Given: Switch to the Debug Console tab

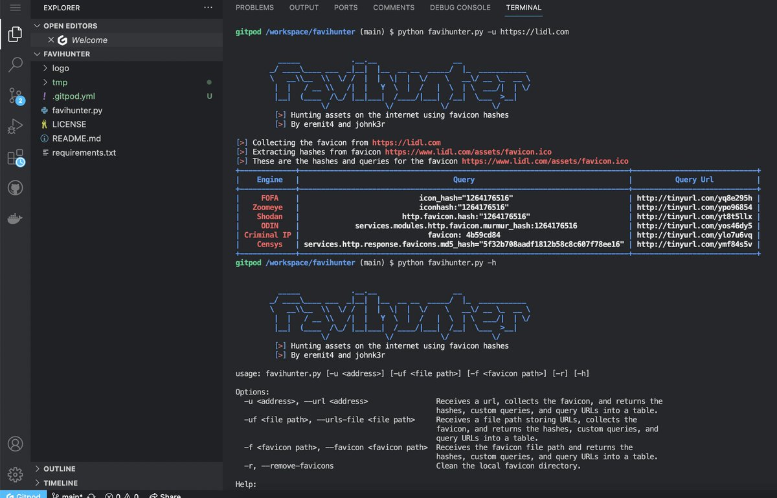Looking at the screenshot, I should (x=460, y=8).
